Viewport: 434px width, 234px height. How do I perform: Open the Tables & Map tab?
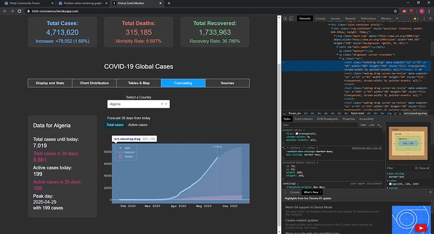coord(138,83)
